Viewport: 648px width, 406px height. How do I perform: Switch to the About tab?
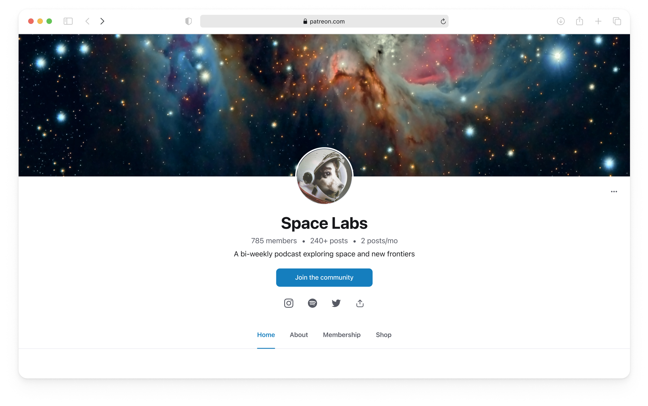(x=299, y=335)
